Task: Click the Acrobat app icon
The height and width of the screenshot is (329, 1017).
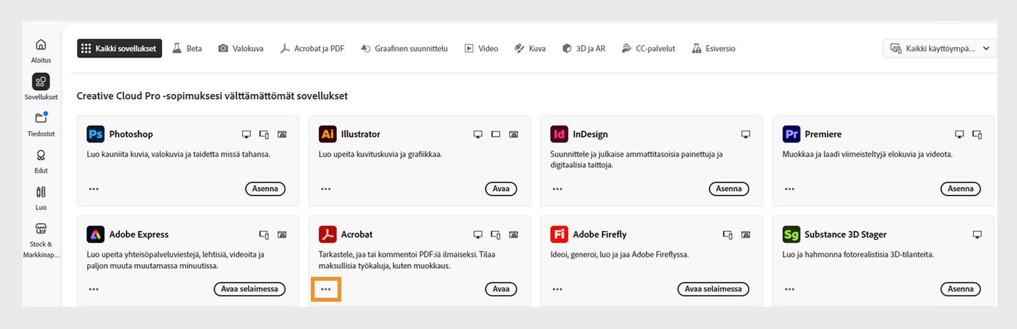Action: 327,234
